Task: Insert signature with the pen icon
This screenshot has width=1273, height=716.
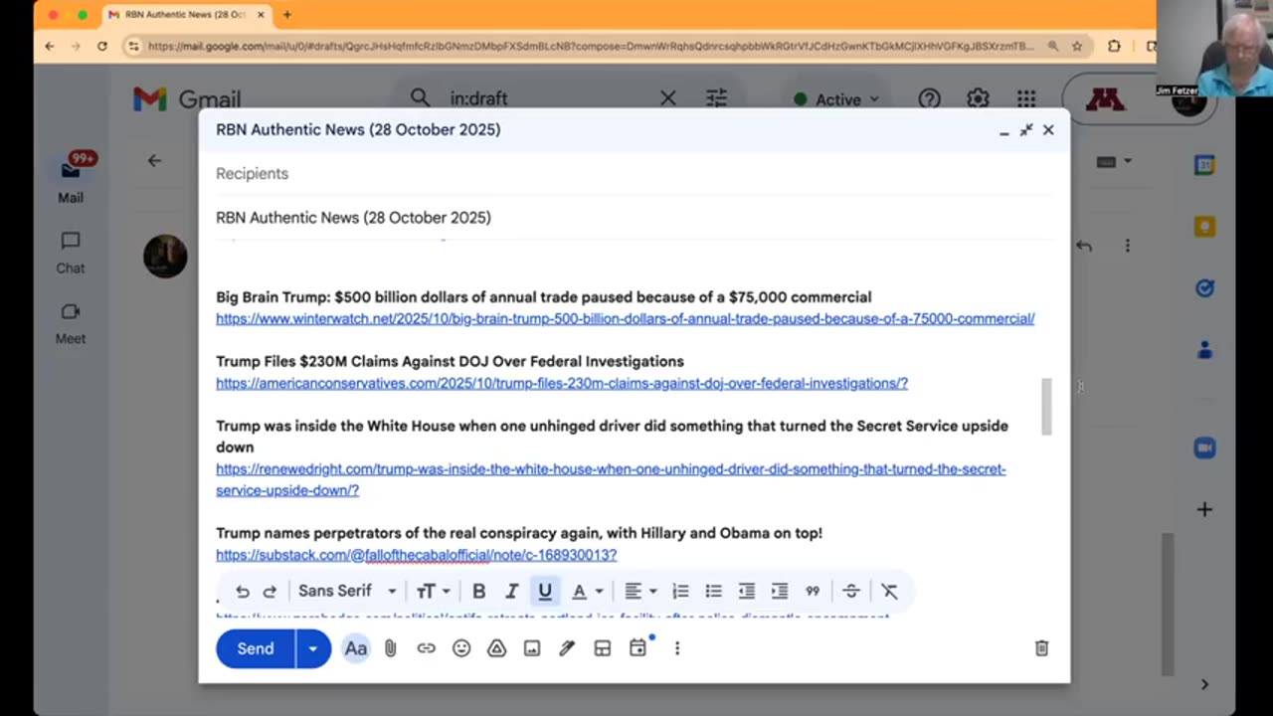Action: pos(567,648)
